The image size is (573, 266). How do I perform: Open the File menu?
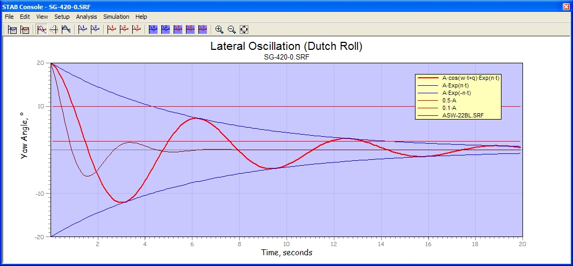click(x=9, y=17)
